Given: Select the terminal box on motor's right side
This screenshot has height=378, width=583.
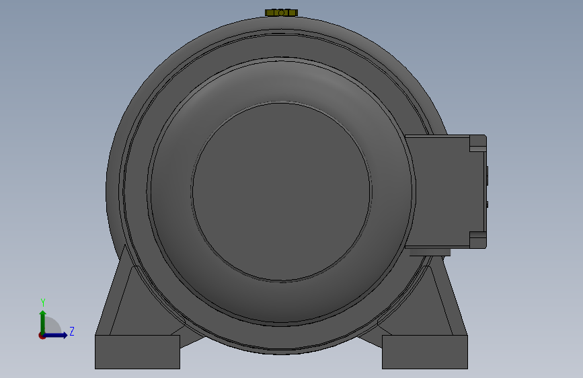Looking at the screenshot, I should (x=445, y=192).
